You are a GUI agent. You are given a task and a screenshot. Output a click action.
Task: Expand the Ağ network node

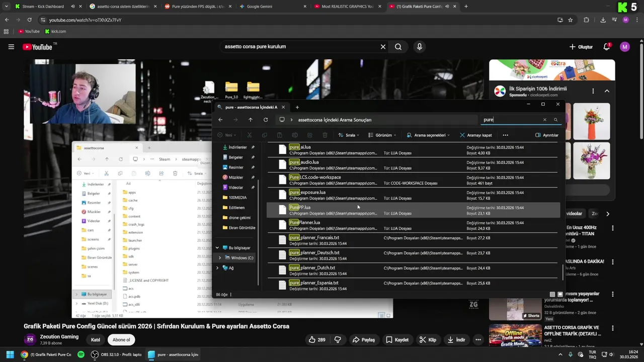pyautogui.click(x=217, y=268)
